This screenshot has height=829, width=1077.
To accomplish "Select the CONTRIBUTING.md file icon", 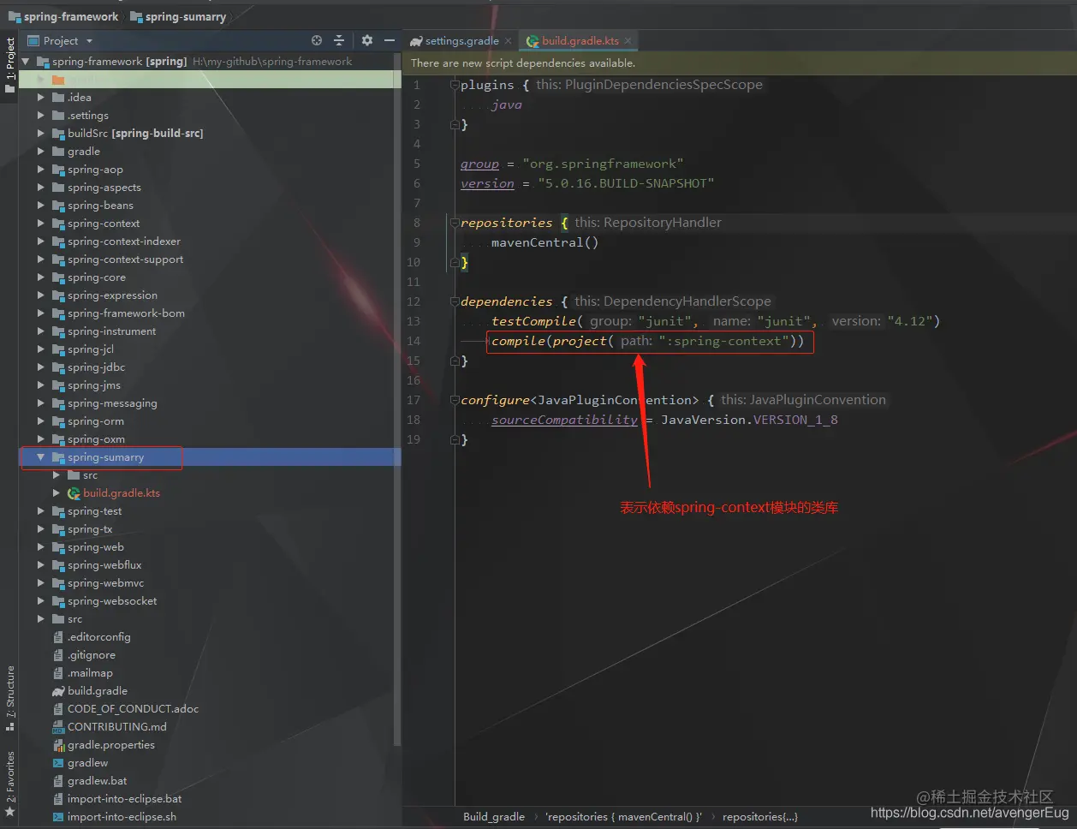I will click(58, 727).
